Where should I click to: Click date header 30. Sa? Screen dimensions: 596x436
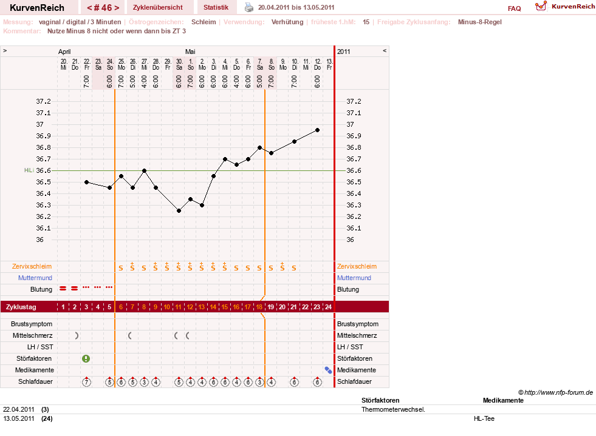179,64
